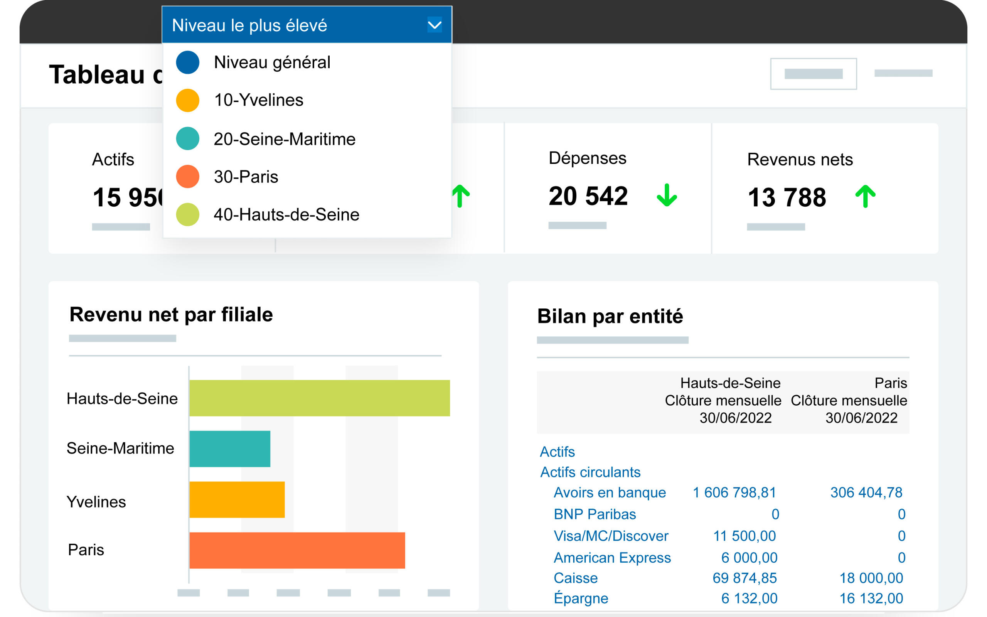Click the Actifs card label

click(113, 160)
